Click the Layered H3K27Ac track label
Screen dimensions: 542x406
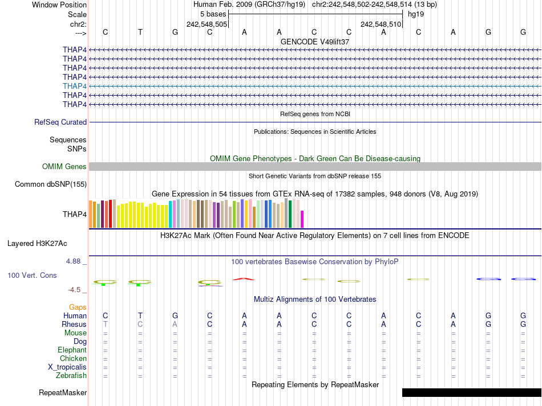coord(37,244)
